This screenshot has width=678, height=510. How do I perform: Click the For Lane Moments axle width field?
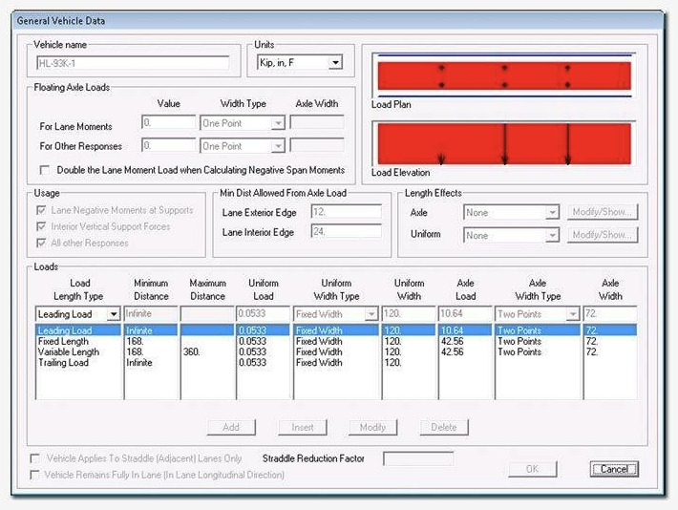[x=317, y=123]
